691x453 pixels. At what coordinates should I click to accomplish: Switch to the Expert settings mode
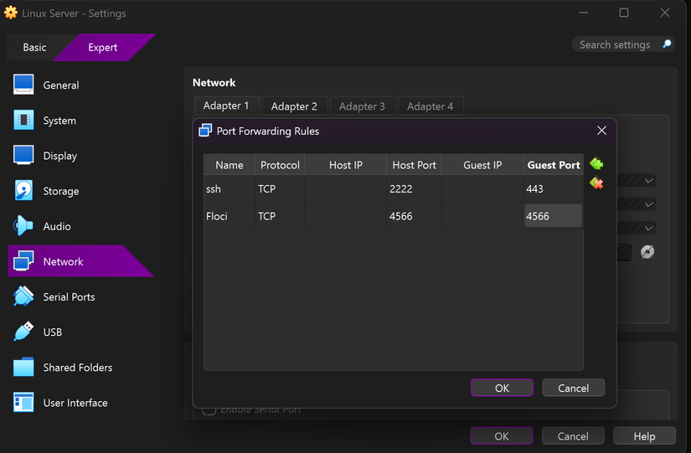pyautogui.click(x=103, y=47)
